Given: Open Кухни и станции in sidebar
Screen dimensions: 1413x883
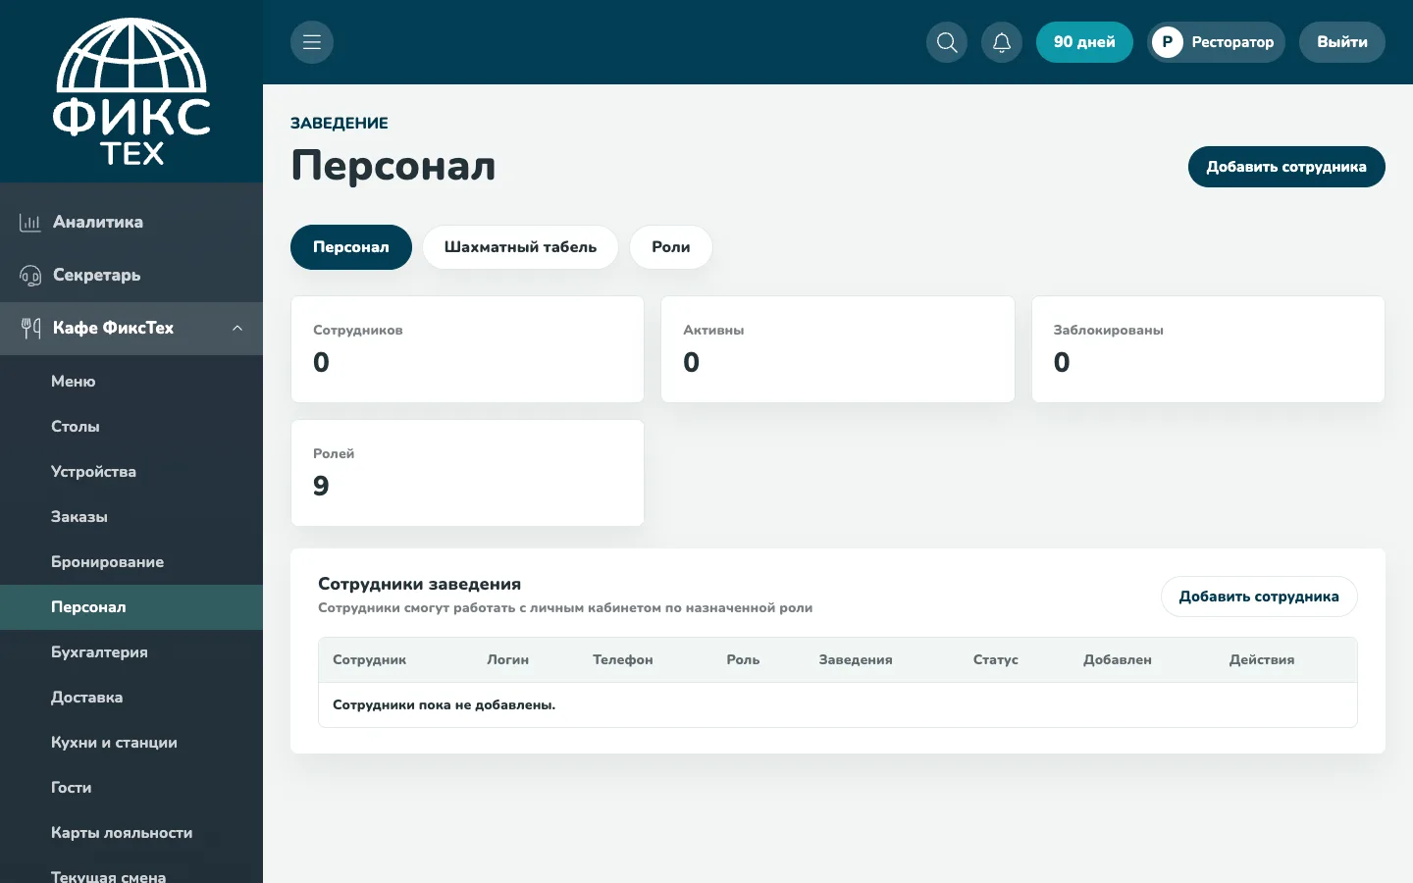Looking at the screenshot, I should pos(131,743).
